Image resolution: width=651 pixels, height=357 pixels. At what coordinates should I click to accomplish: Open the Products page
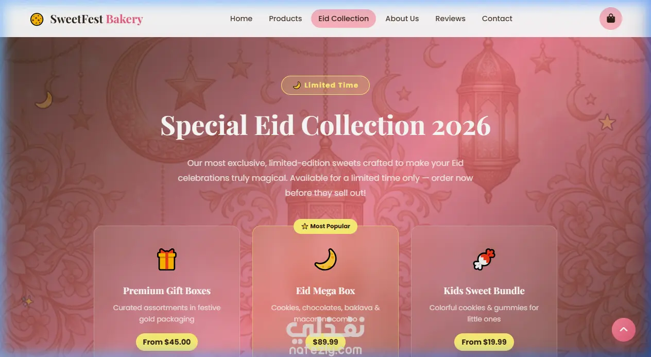285,19
